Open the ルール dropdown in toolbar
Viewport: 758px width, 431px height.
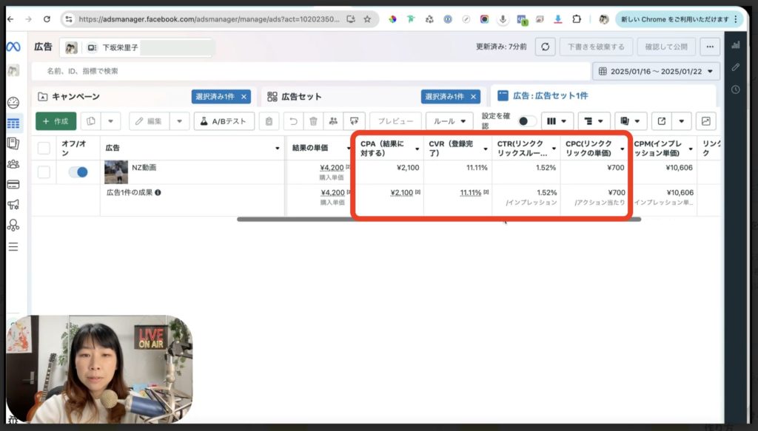click(449, 121)
